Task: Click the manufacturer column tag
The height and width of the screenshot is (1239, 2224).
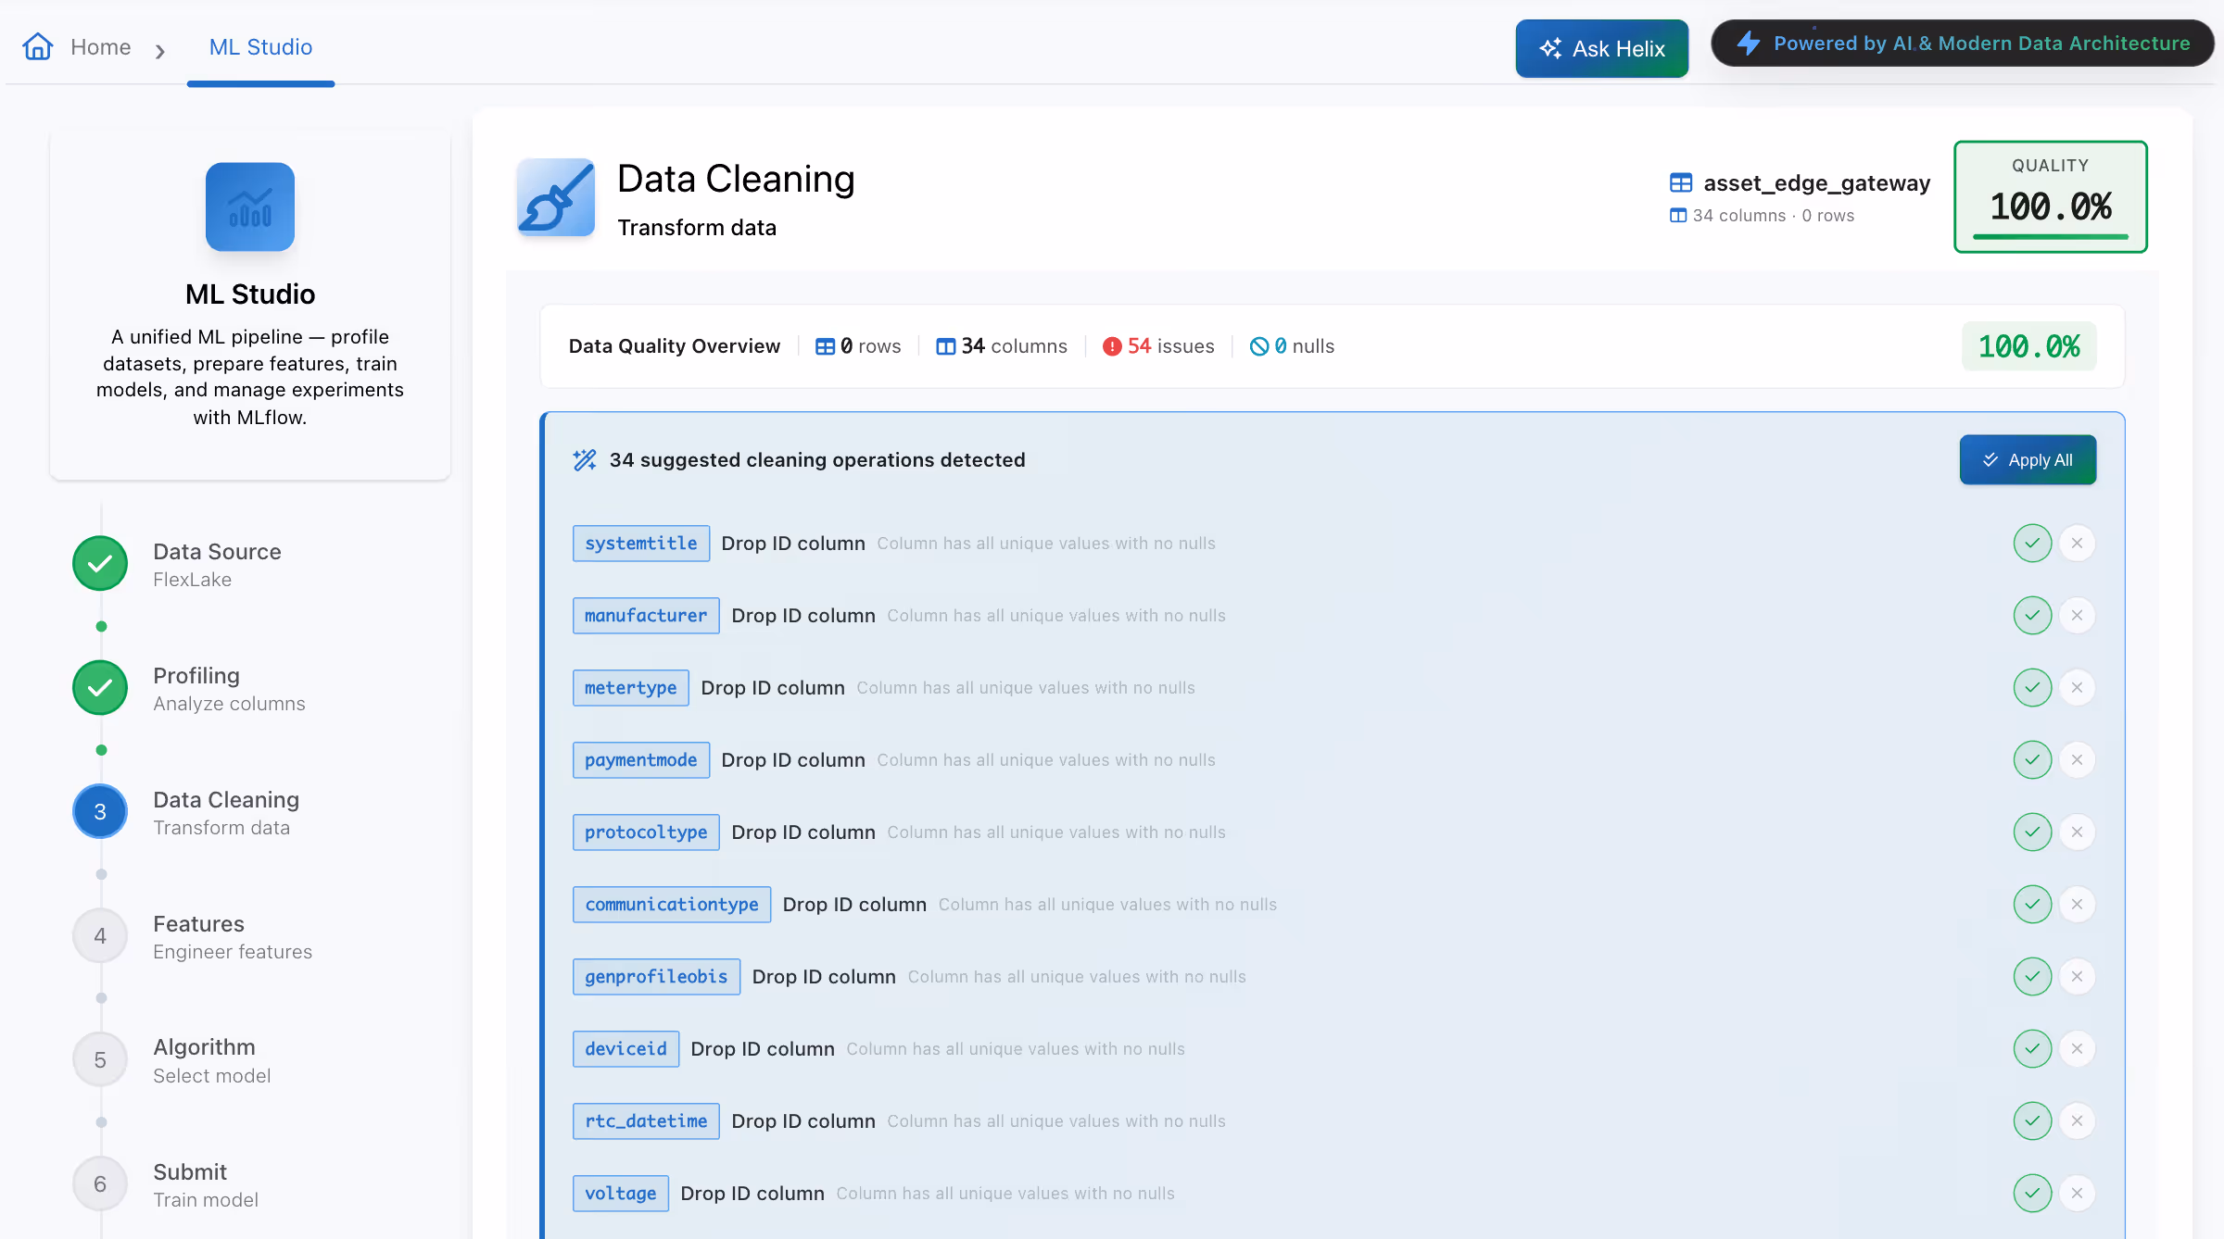Action: (646, 616)
